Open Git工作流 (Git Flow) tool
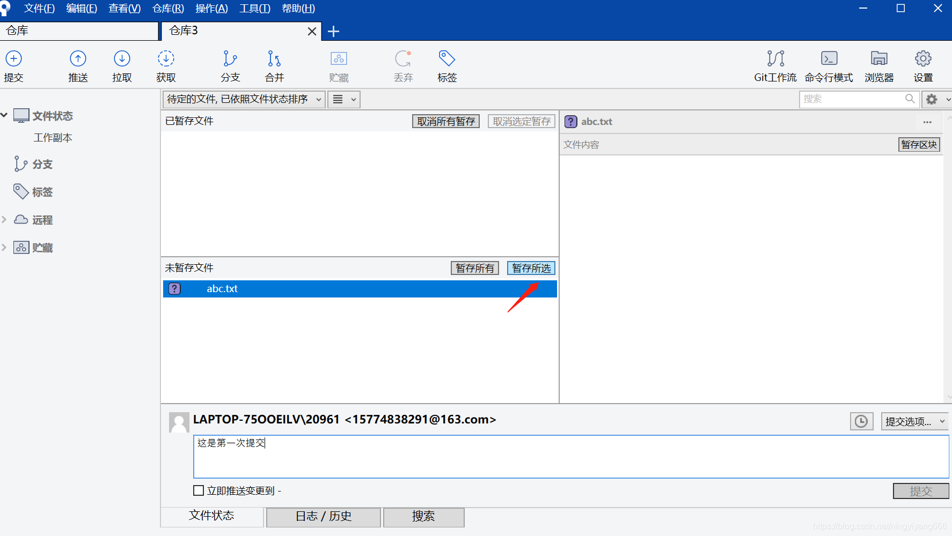 [x=775, y=58]
